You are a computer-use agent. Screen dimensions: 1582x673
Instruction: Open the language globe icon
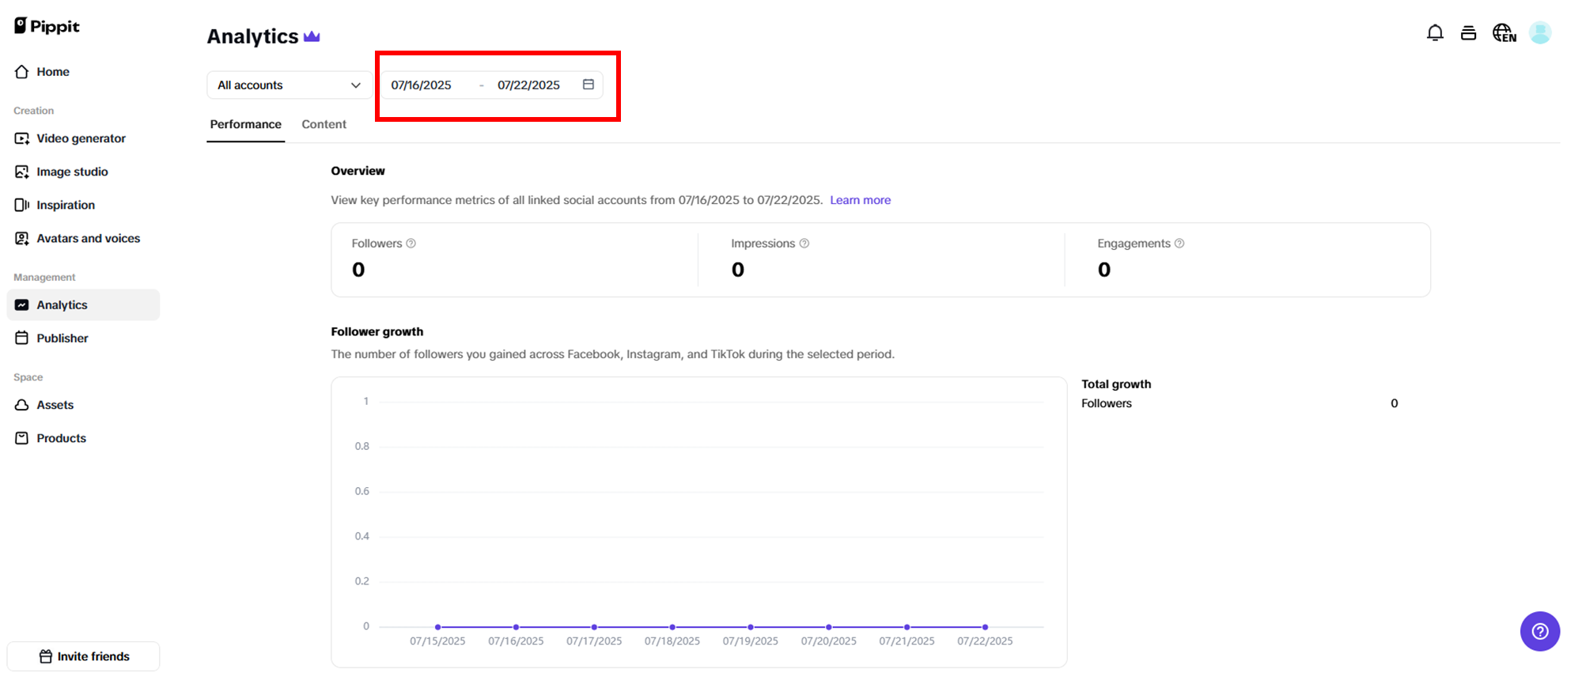tap(1504, 33)
